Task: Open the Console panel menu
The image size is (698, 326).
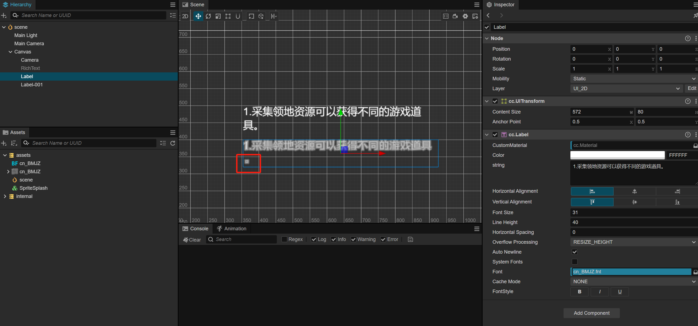Action: [477, 229]
